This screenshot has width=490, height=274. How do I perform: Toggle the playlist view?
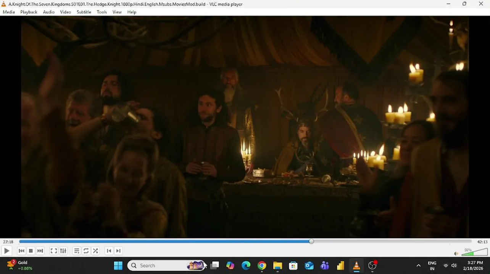tap(77, 251)
